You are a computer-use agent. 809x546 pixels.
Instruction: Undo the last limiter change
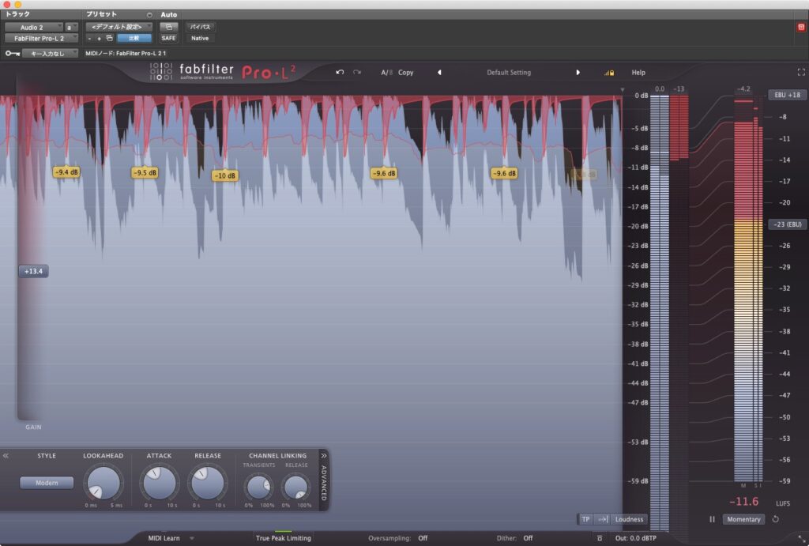click(341, 72)
